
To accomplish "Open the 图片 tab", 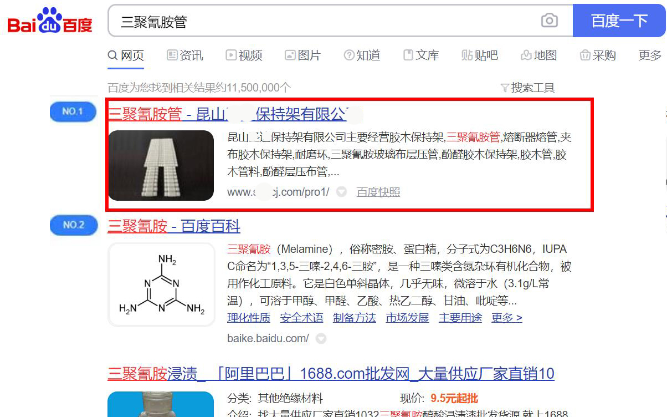I will pos(302,55).
